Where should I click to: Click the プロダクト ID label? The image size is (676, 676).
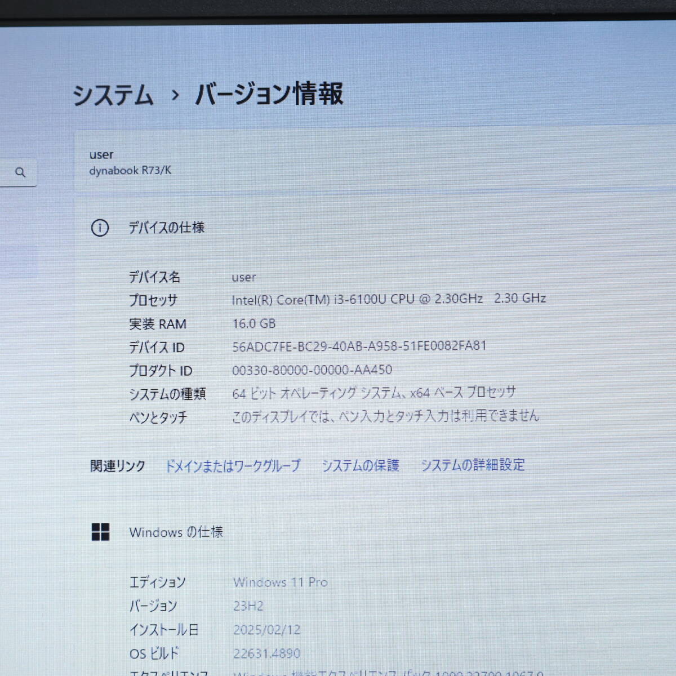(x=161, y=371)
